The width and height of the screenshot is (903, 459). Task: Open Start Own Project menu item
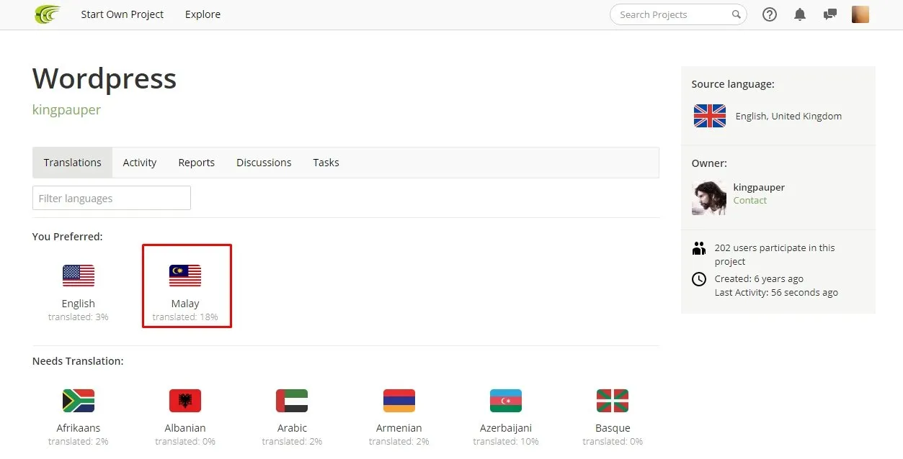123,14
